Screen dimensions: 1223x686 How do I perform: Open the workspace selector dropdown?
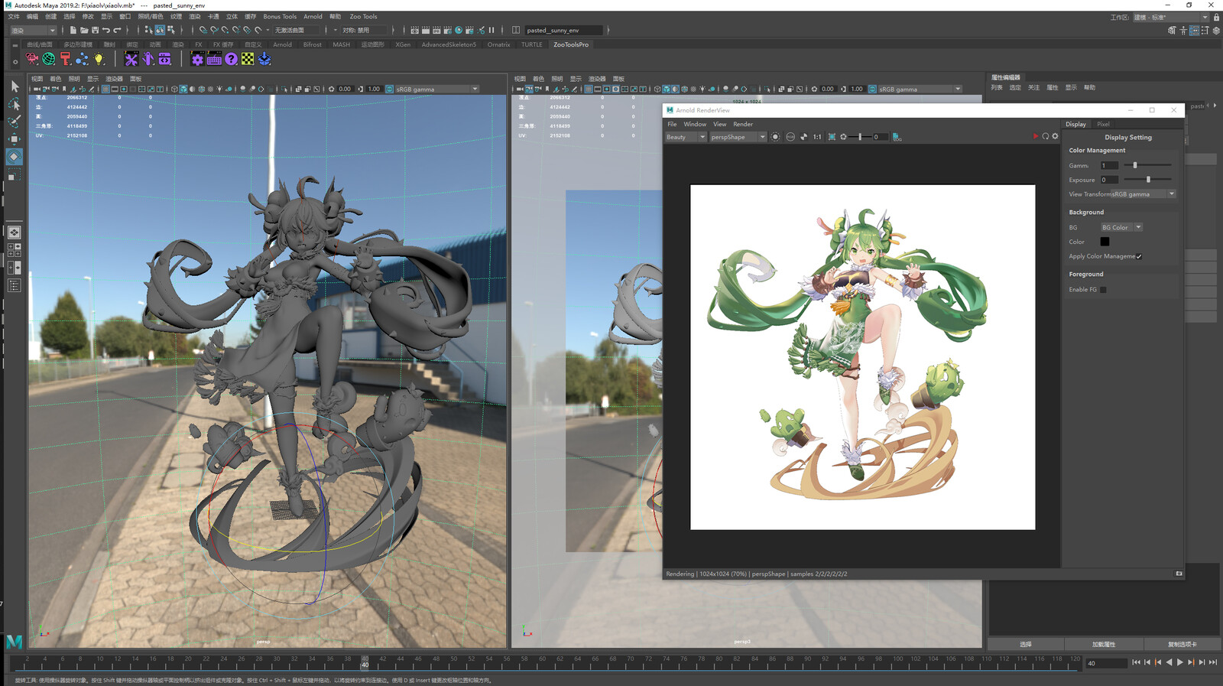point(1171,17)
